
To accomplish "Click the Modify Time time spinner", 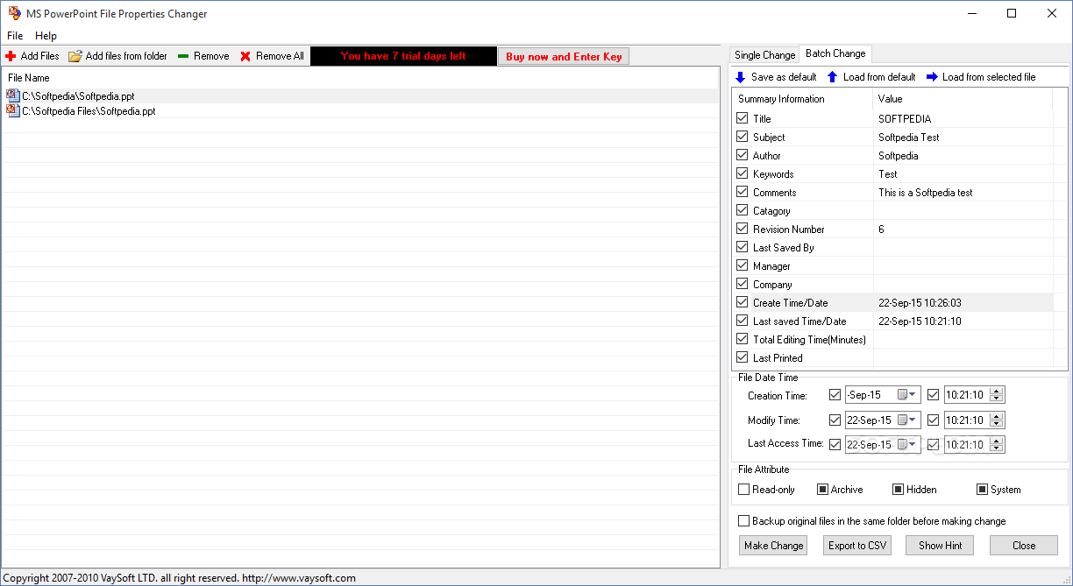I will [x=996, y=420].
